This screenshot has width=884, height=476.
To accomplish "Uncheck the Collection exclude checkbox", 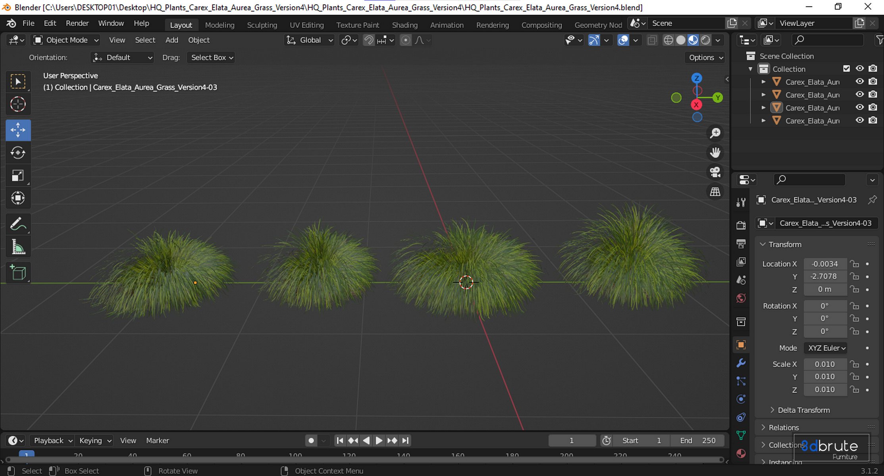I will click(846, 69).
